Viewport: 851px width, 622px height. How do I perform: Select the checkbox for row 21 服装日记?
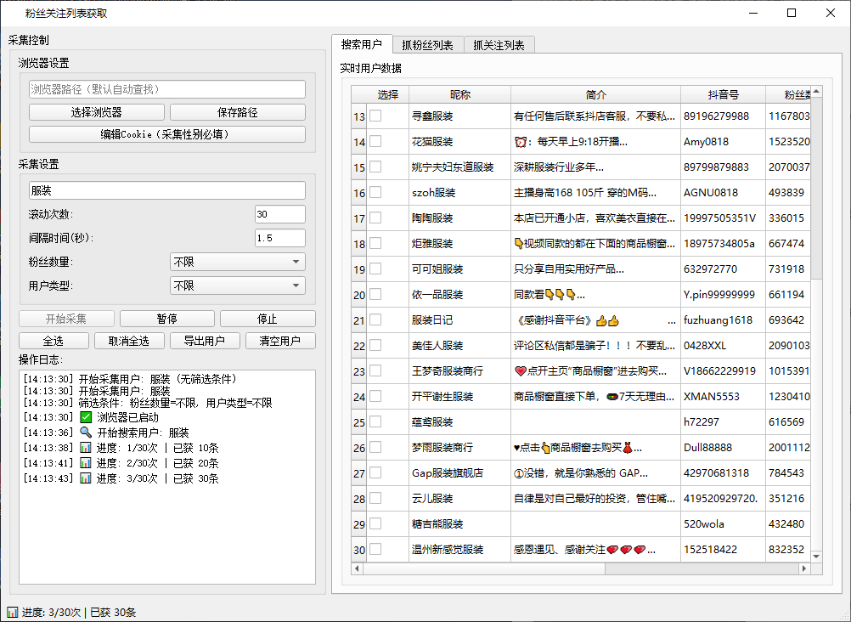click(x=375, y=320)
